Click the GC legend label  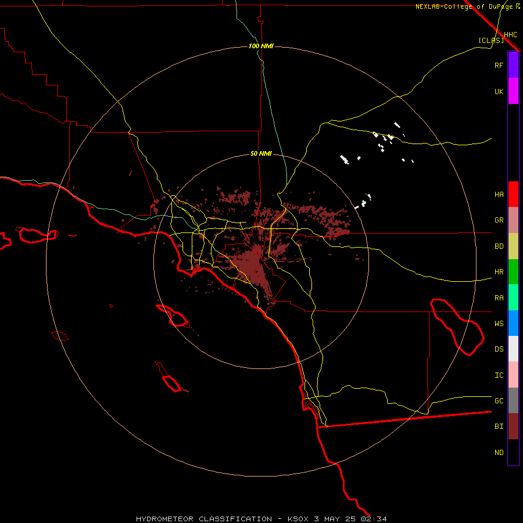click(x=499, y=401)
